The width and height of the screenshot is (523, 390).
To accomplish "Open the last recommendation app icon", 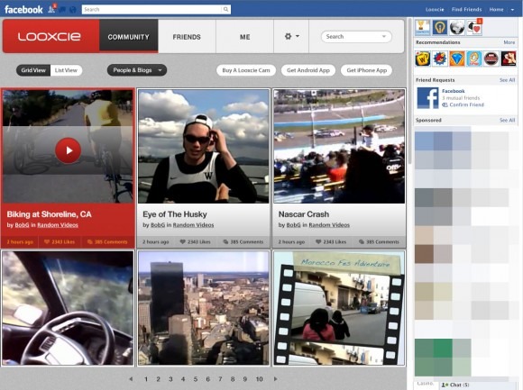I will click(509, 59).
